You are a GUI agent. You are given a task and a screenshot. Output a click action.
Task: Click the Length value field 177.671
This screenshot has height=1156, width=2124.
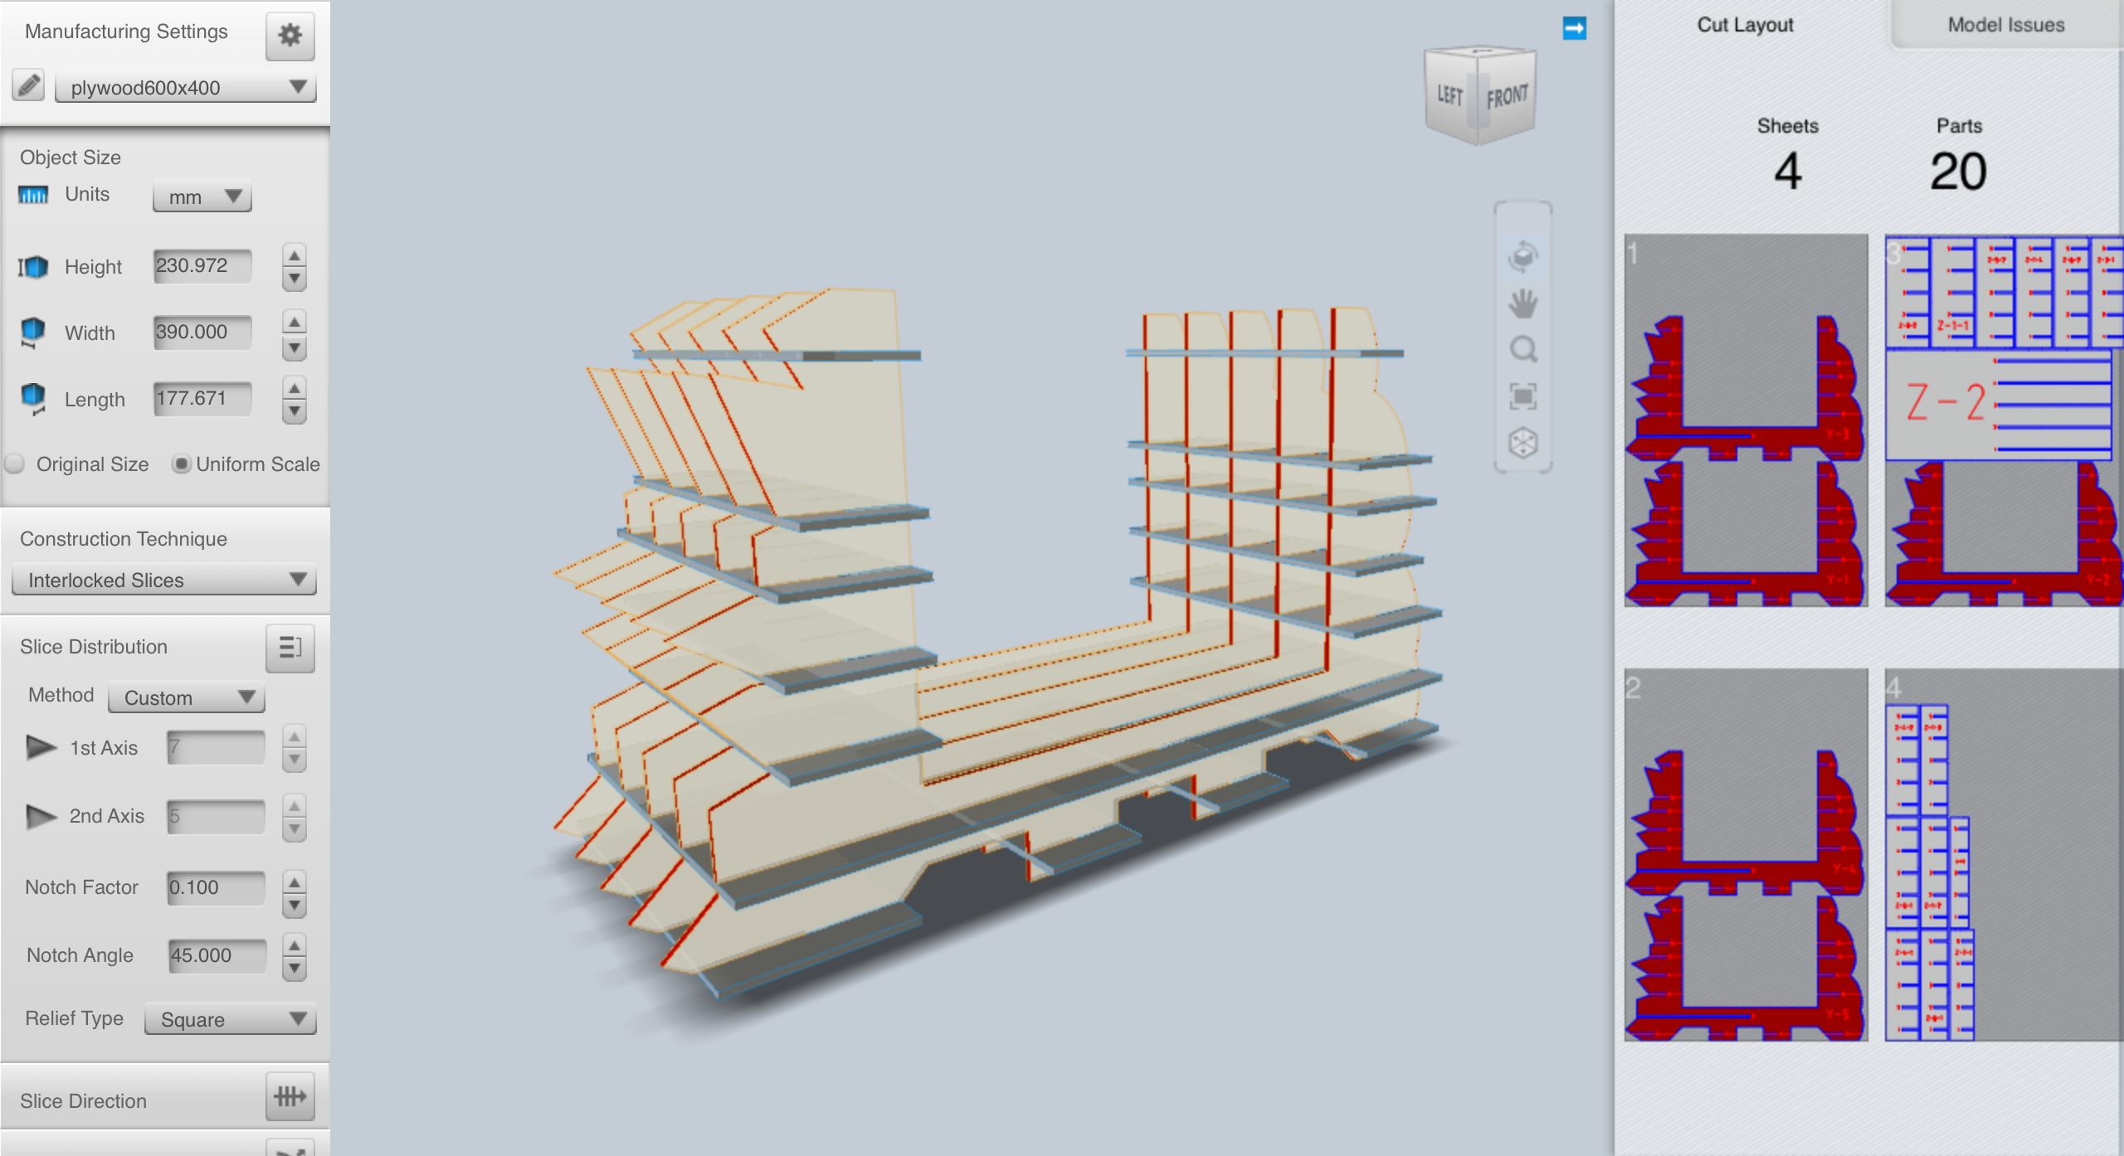click(x=202, y=398)
